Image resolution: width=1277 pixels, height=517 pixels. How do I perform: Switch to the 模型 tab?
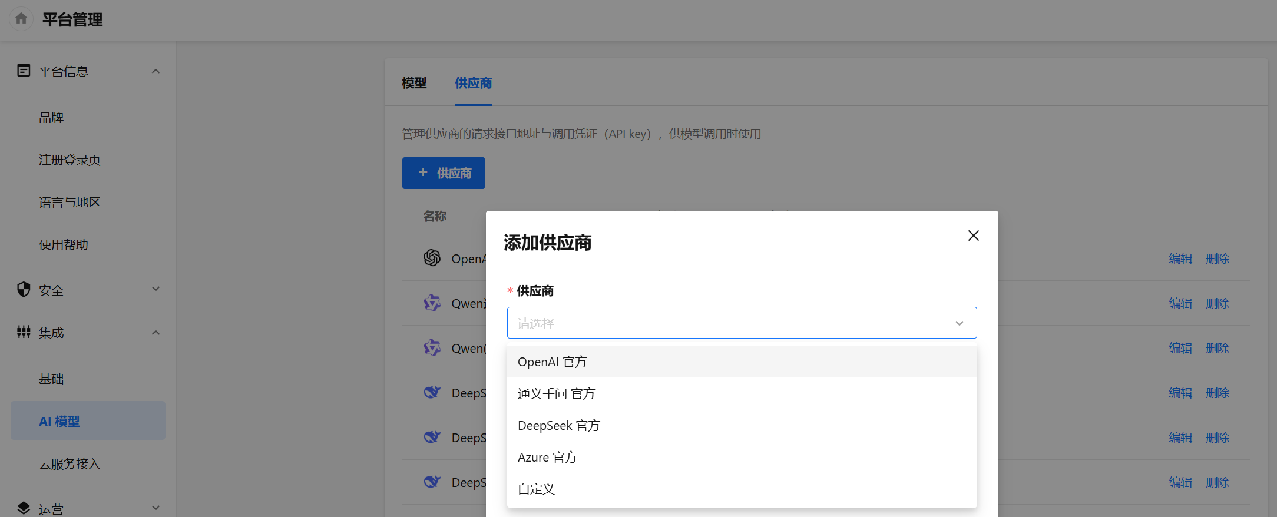pyautogui.click(x=414, y=83)
